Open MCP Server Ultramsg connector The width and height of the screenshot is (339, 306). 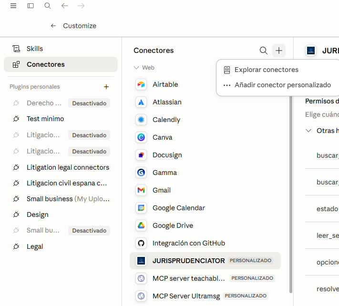[x=205, y=296]
